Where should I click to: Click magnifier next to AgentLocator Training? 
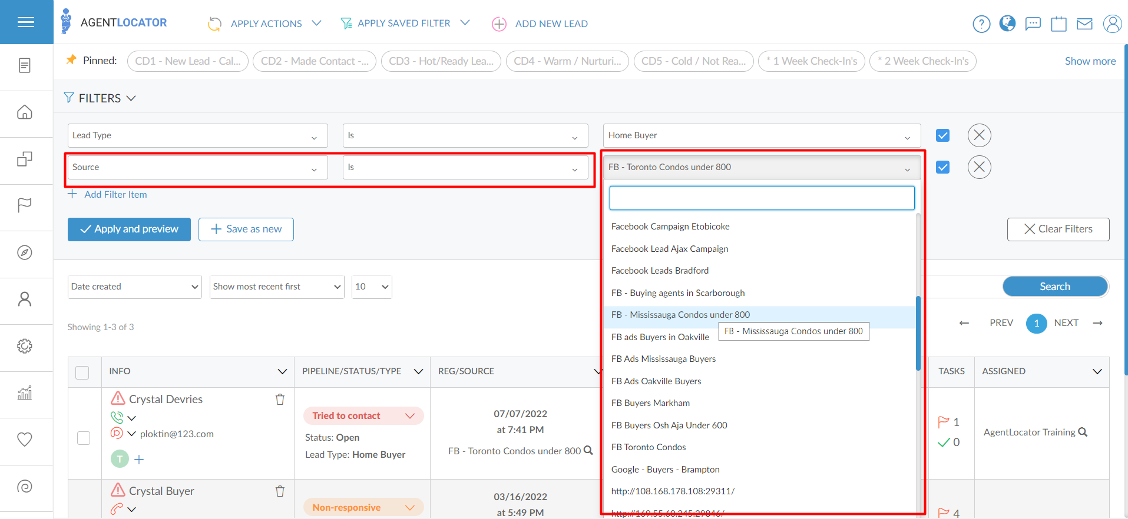pos(1083,432)
